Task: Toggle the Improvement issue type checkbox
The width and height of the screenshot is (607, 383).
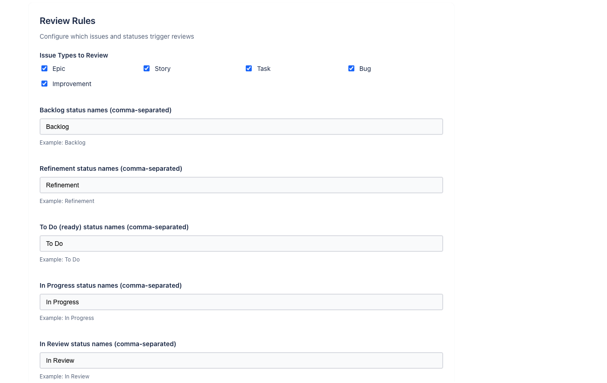Action: point(45,84)
